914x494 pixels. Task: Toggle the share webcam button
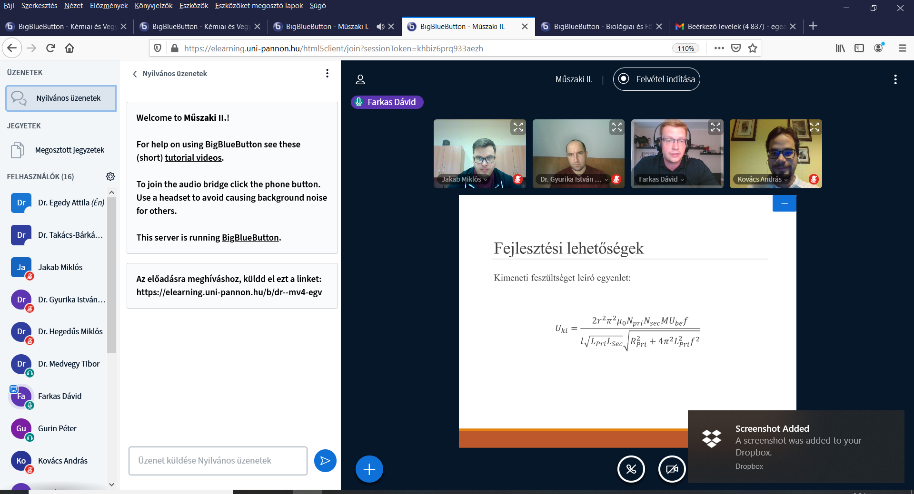(672, 469)
